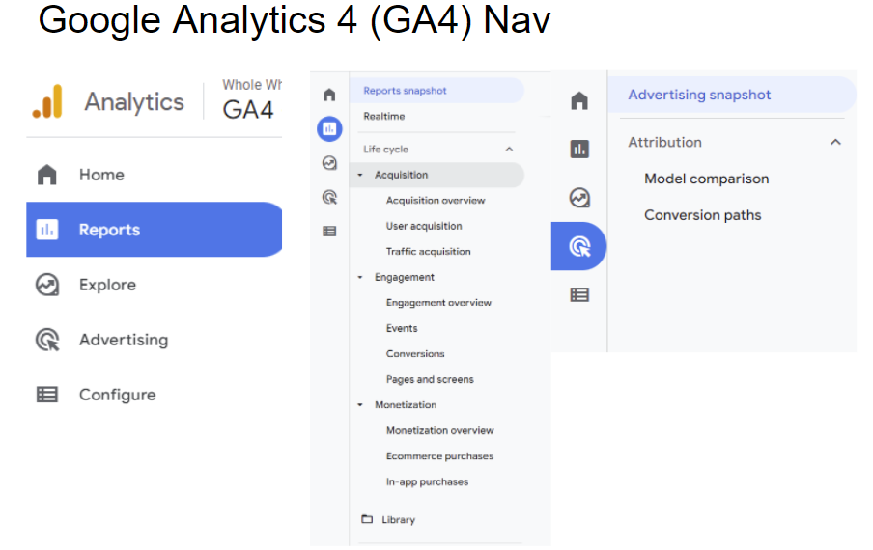Open the Library folder
Viewport: 873px width, 550px height.
pos(388,519)
